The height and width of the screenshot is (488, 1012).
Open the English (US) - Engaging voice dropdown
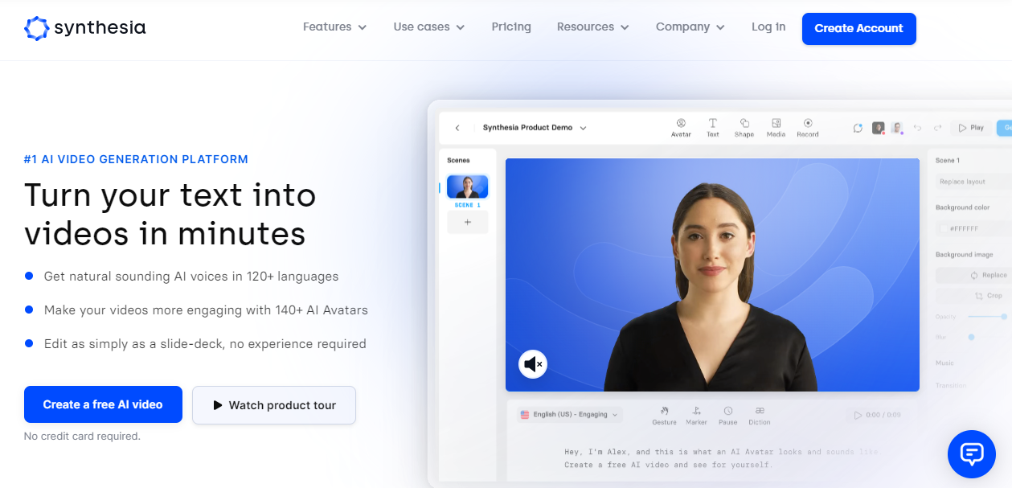pos(570,415)
